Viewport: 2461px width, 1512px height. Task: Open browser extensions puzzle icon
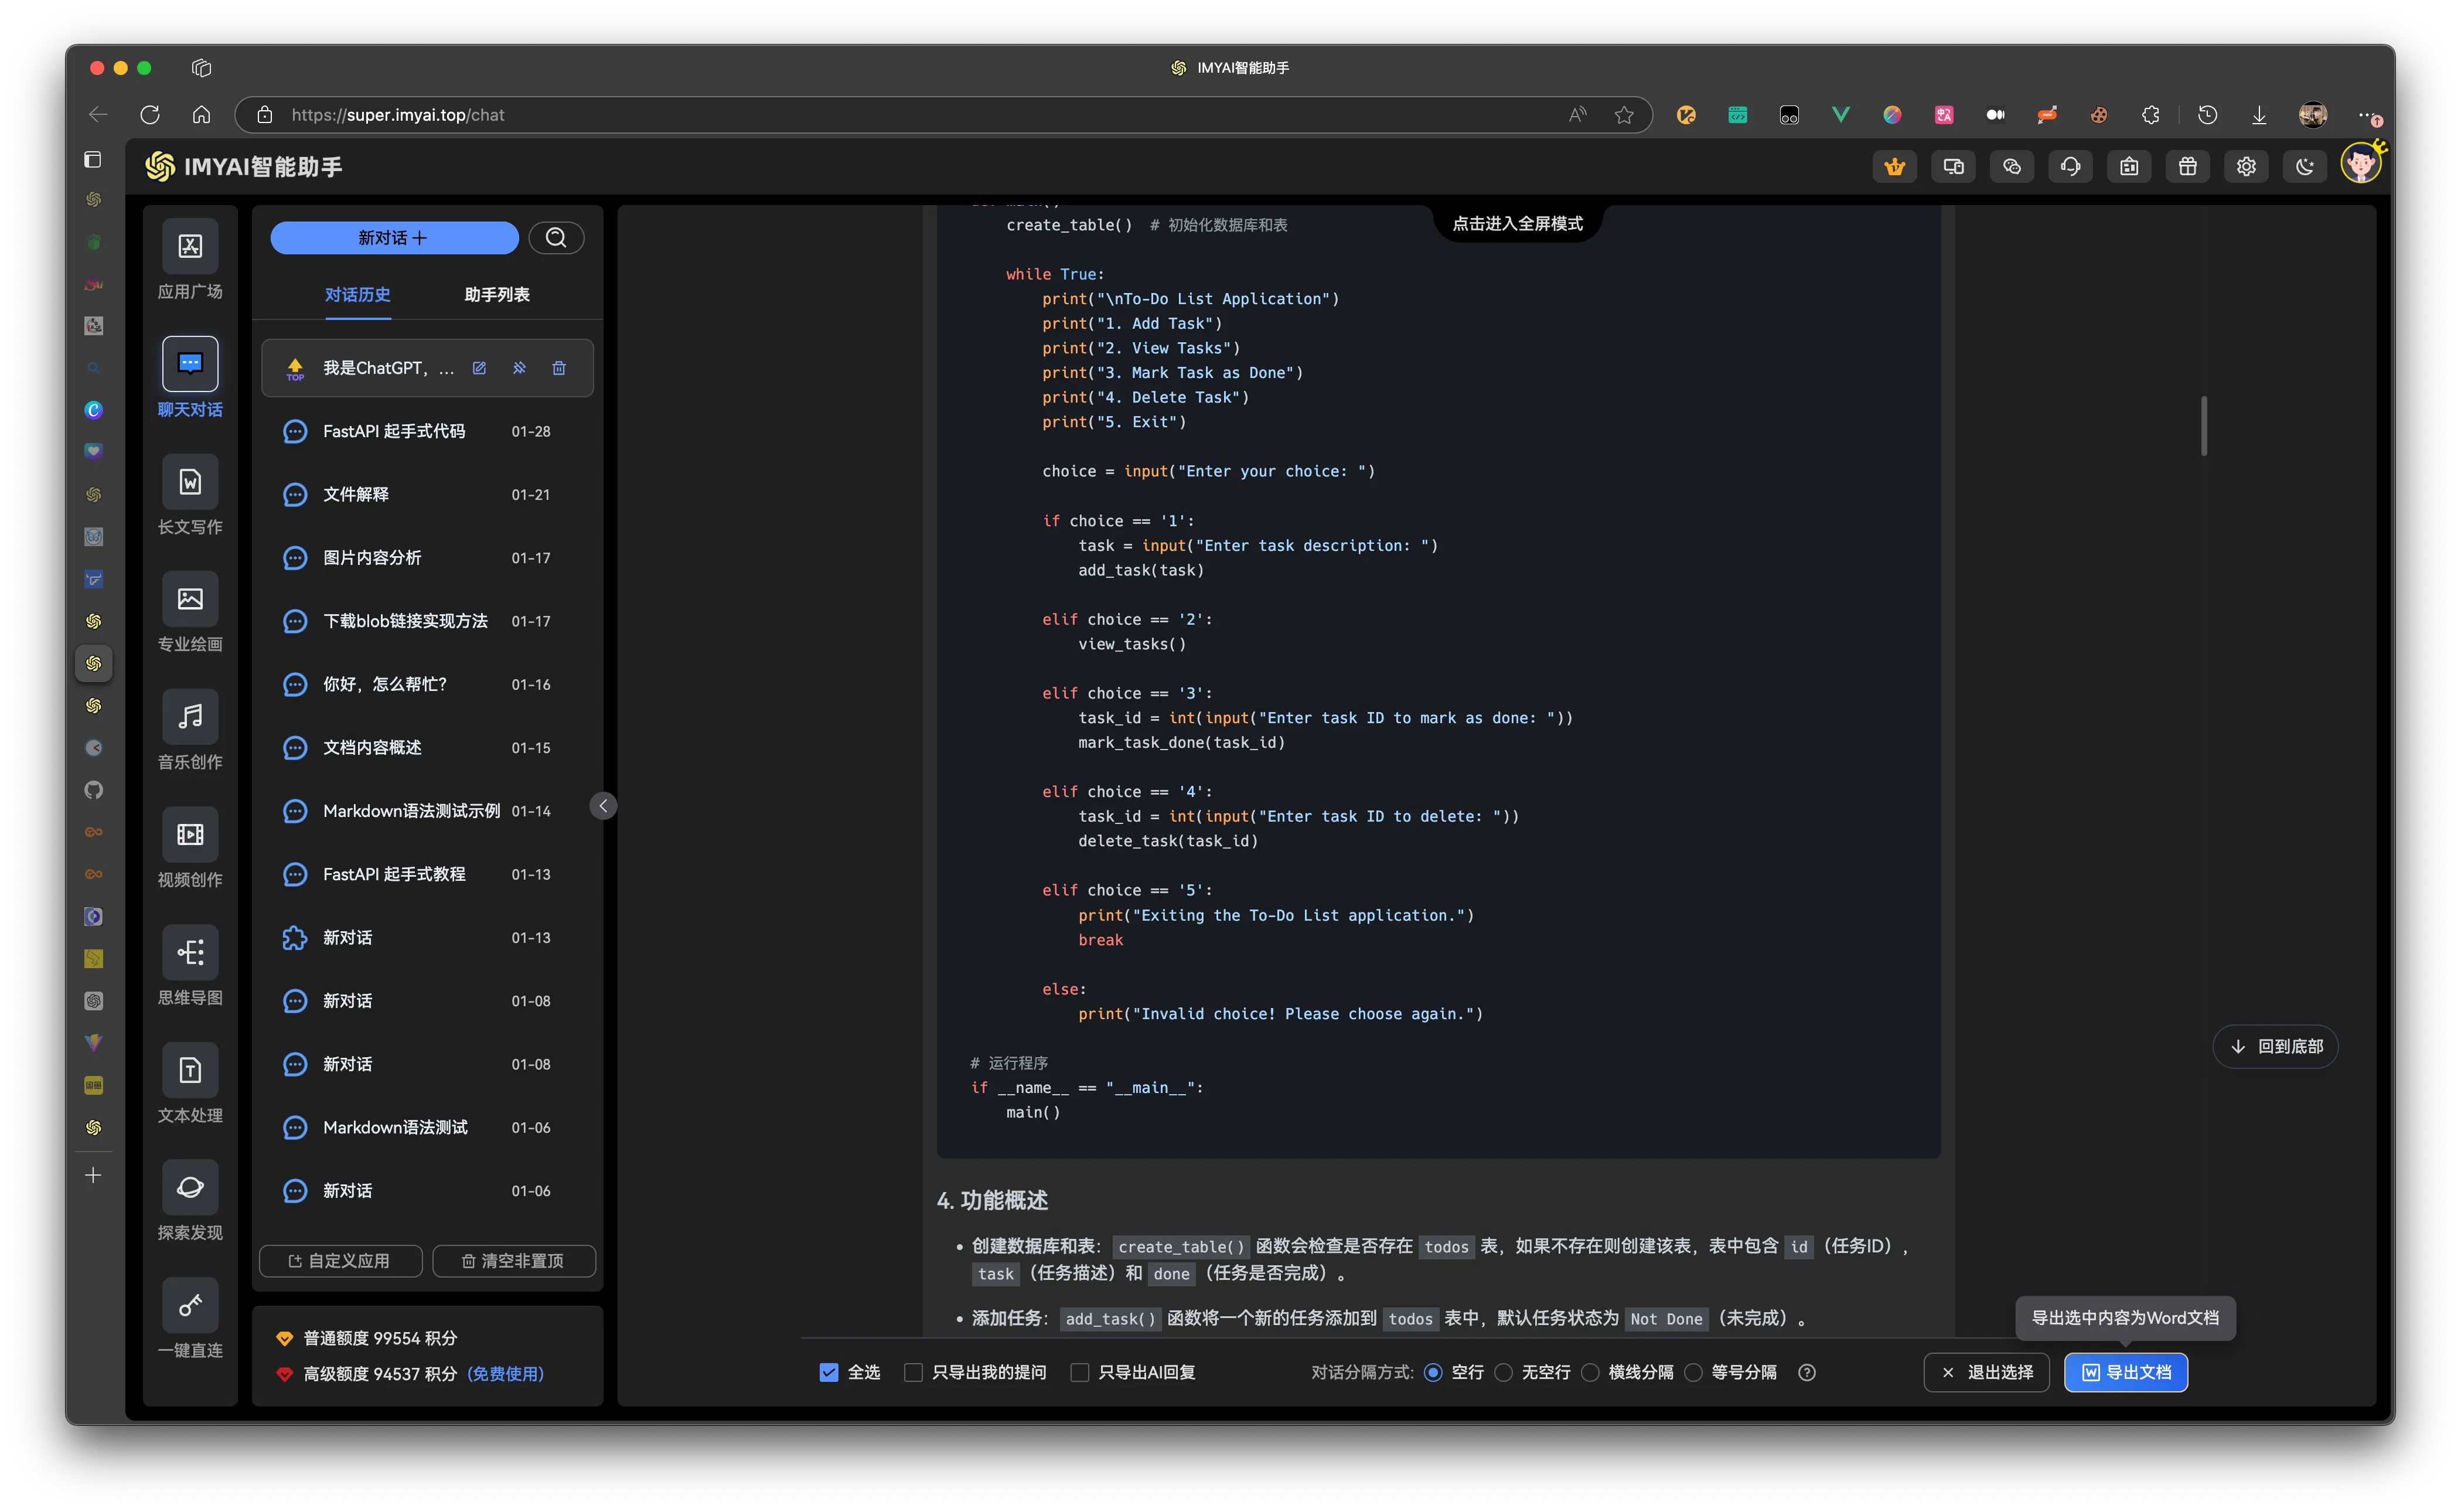click(x=2150, y=115)
